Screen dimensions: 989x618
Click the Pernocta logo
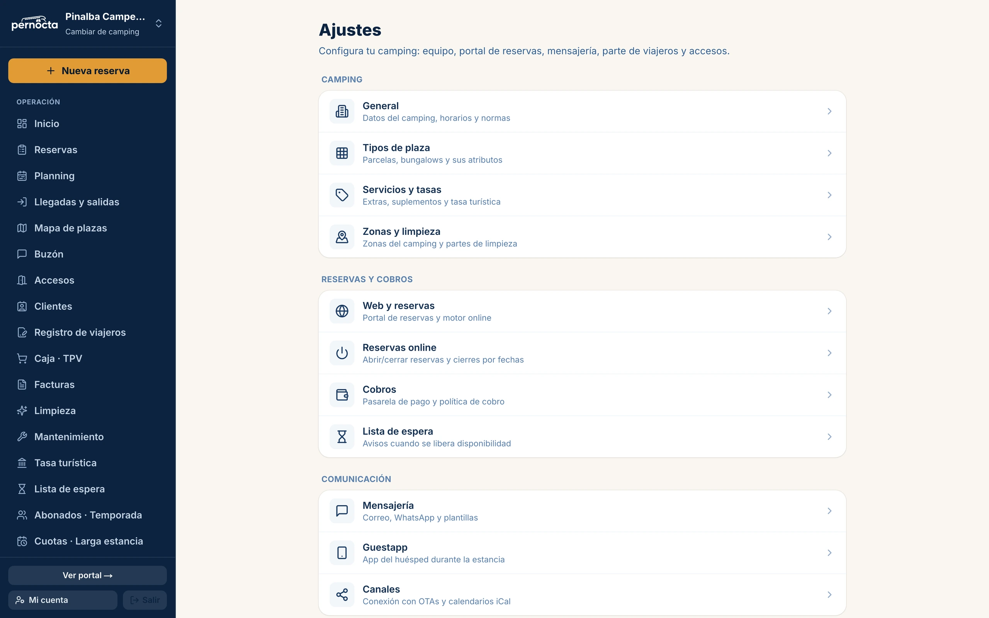pos(35,23)
